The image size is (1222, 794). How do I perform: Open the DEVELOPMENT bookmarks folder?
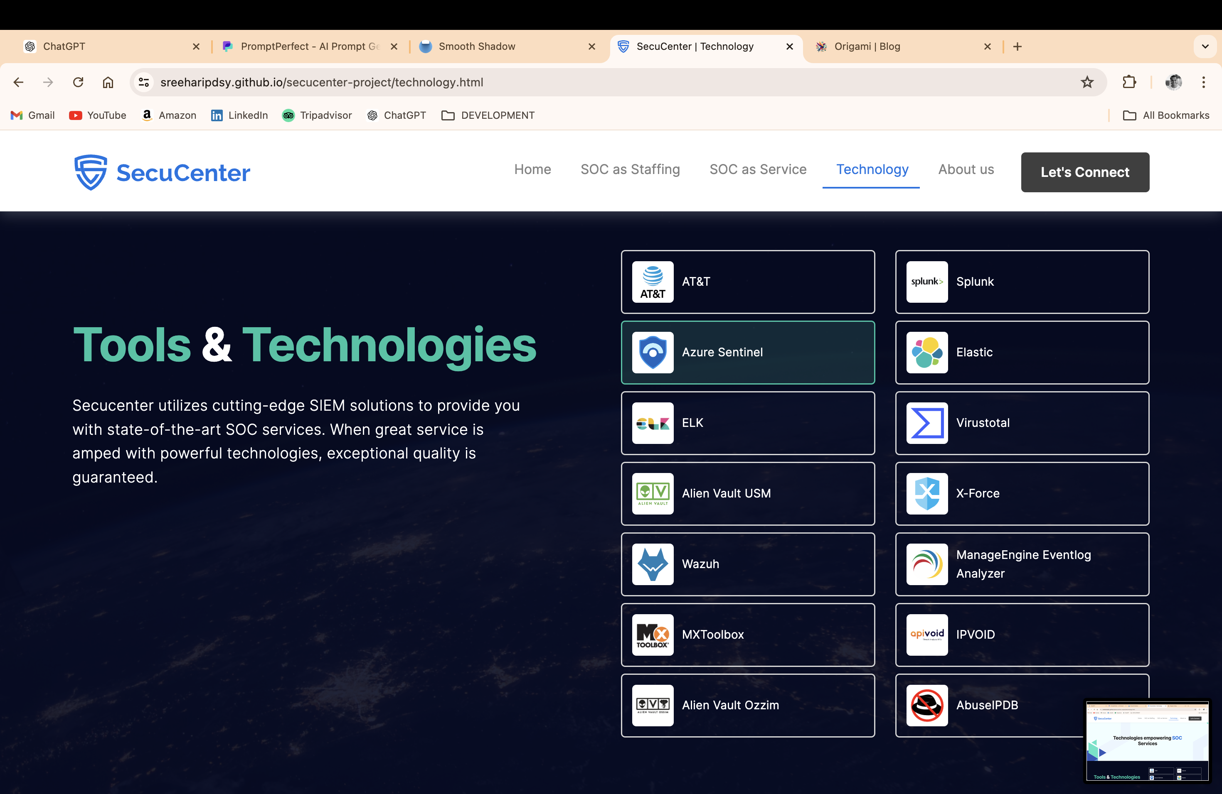[488, 115]
